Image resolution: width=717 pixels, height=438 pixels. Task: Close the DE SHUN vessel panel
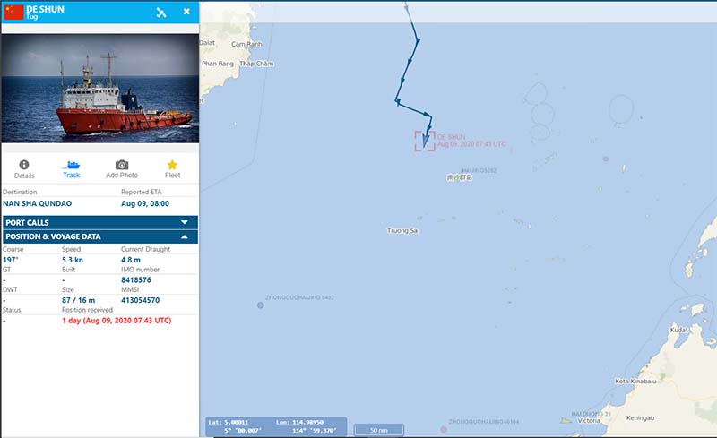click(186, 12)
